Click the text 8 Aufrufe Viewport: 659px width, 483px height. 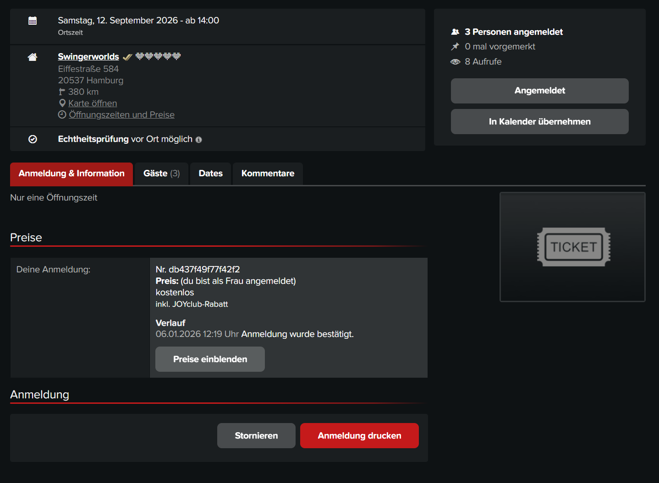tap(483, 62)
